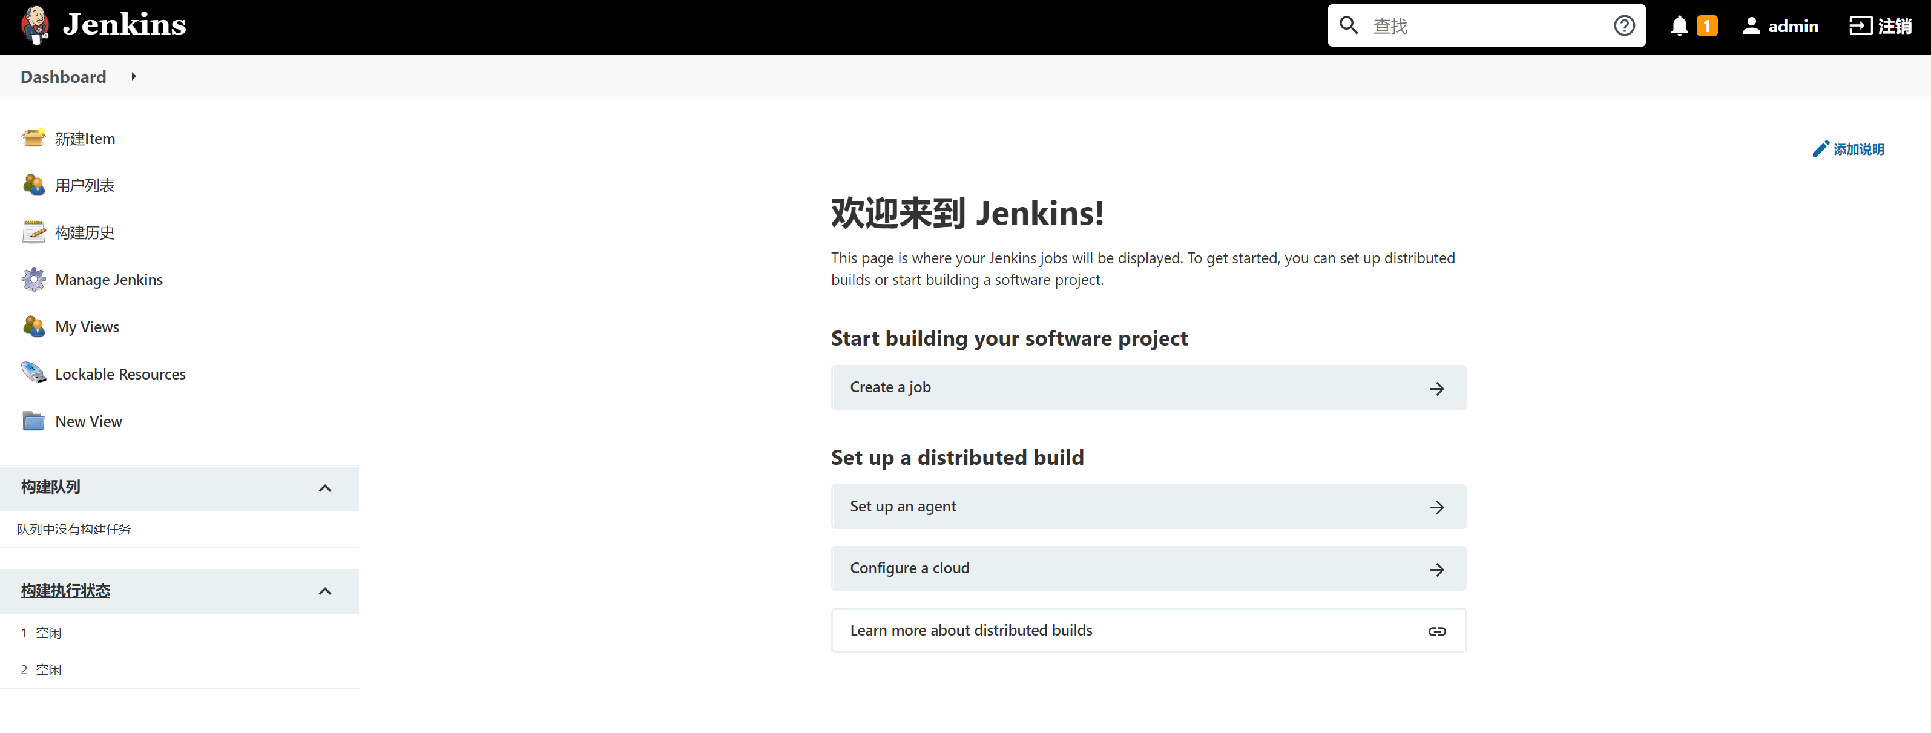Image resolution: width=1931 pixels, height=733 pixels.
Task: Click the Set up a distributed build heading
Action: click(957, 457)
